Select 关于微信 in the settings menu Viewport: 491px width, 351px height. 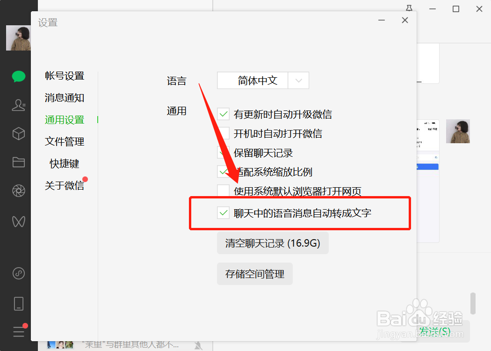[65, 185]
